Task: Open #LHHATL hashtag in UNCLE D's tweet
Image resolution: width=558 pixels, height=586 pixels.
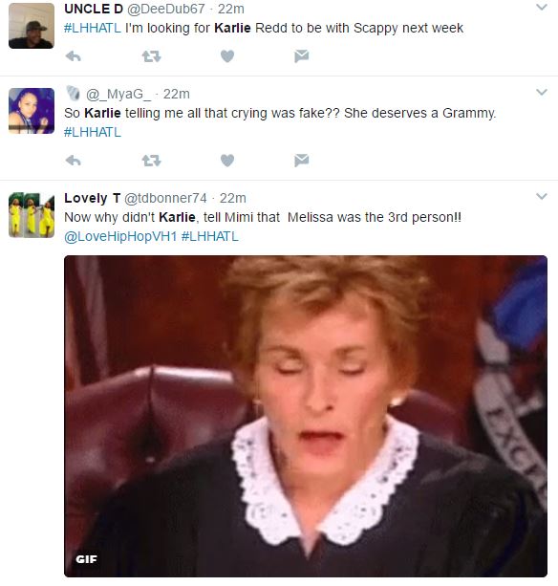Action: pyautogui.click(x=93, y=28)
